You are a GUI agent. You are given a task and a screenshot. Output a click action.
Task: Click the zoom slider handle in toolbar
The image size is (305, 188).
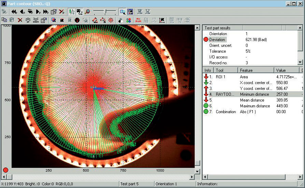click(x=106, y=12)
